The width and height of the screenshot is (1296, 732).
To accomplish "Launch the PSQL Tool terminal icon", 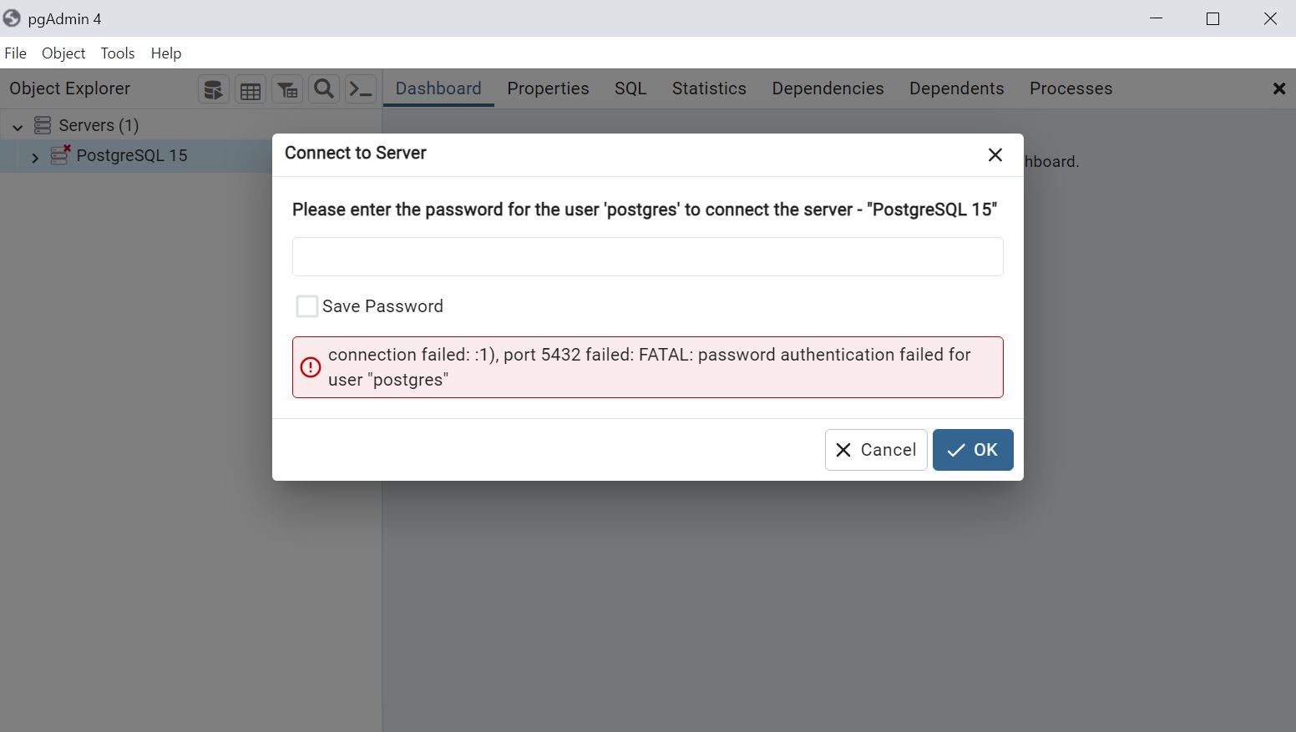I will tap(361, 89).
